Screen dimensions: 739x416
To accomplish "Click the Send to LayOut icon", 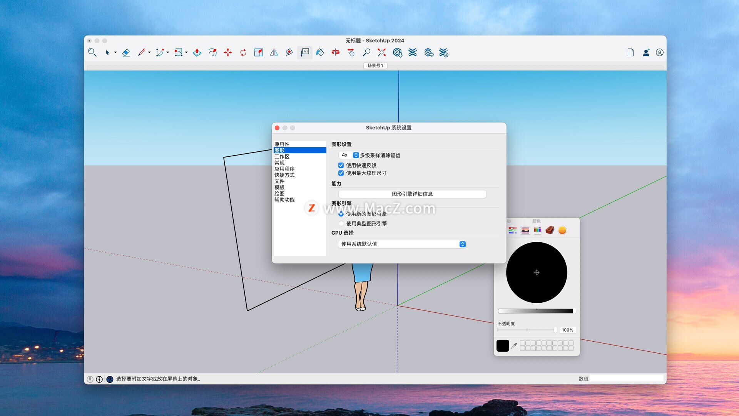I will pos(429,52).
